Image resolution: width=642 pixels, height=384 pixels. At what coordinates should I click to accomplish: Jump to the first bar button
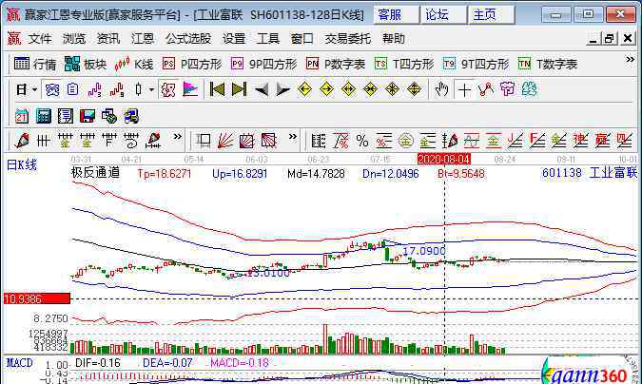pos(217,89)
